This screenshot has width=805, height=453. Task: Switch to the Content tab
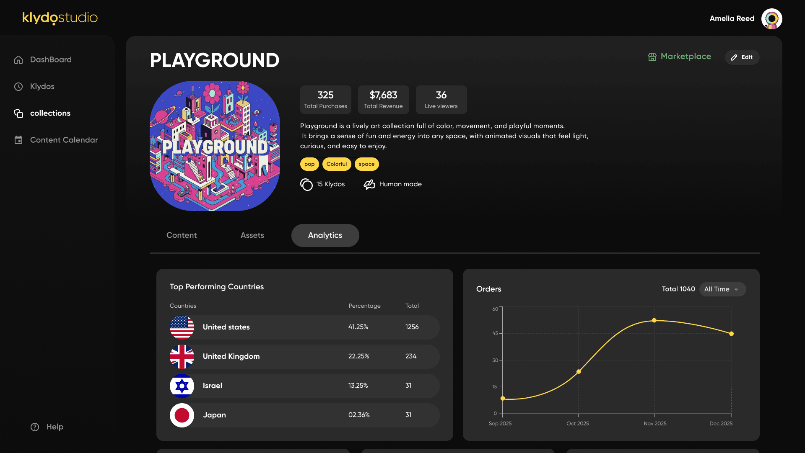pyautogui.click(x=182, y=235)
